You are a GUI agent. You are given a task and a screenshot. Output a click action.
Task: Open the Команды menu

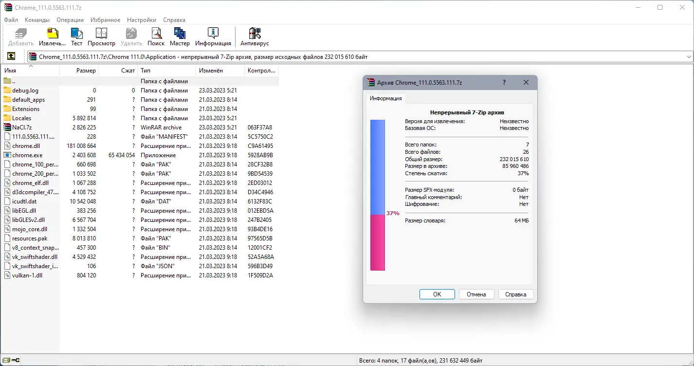click(37, 20)
